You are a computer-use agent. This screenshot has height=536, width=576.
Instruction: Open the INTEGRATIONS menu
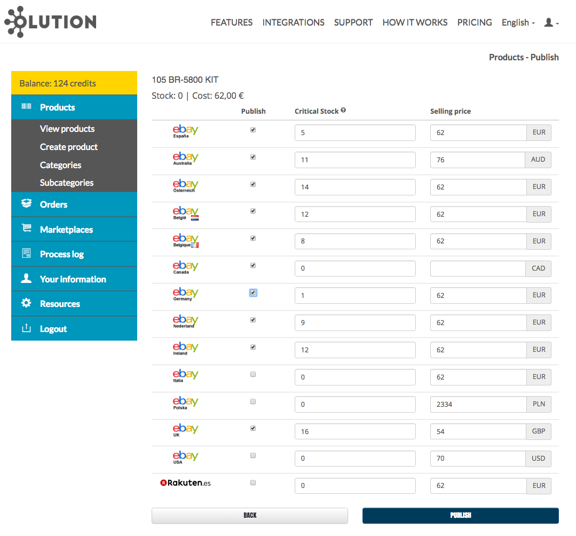[x=293, y=22]
